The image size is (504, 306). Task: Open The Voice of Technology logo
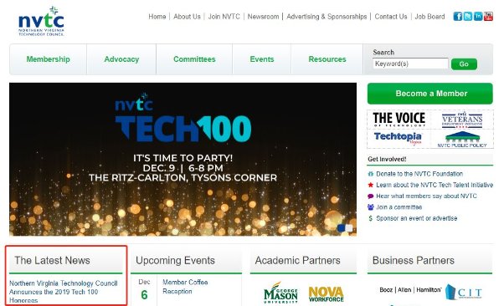(x=399, y=119)
